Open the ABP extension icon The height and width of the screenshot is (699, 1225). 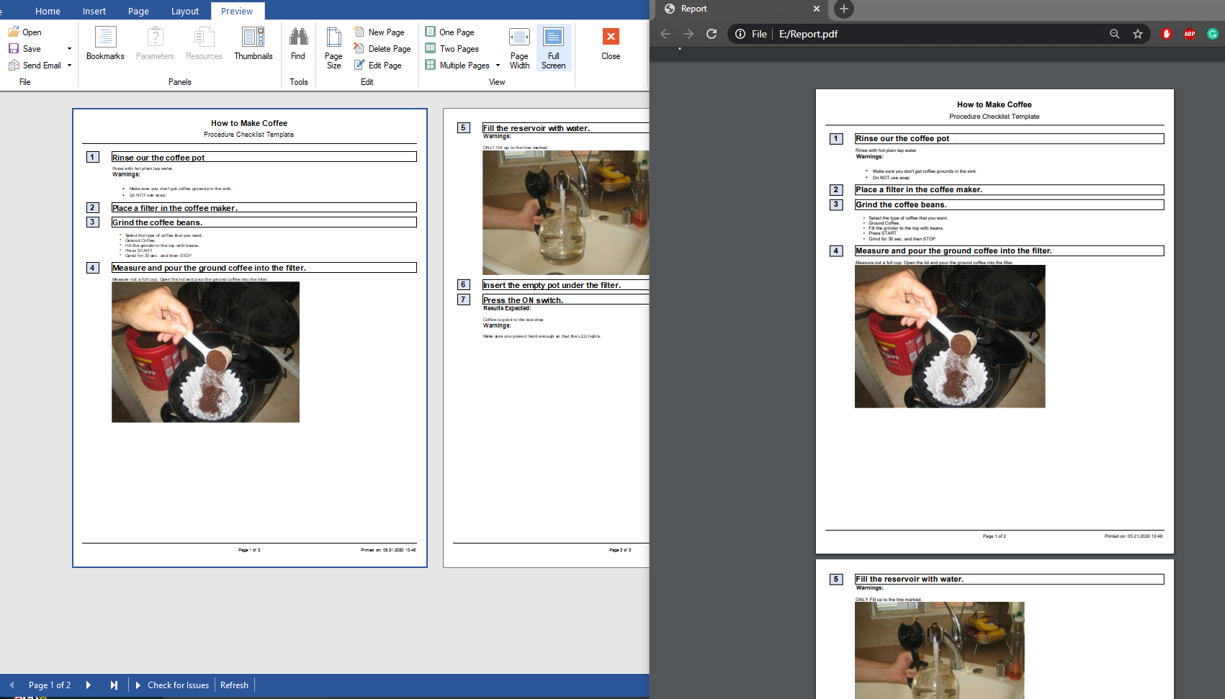pyautogui.click(x=1190, y=34)
